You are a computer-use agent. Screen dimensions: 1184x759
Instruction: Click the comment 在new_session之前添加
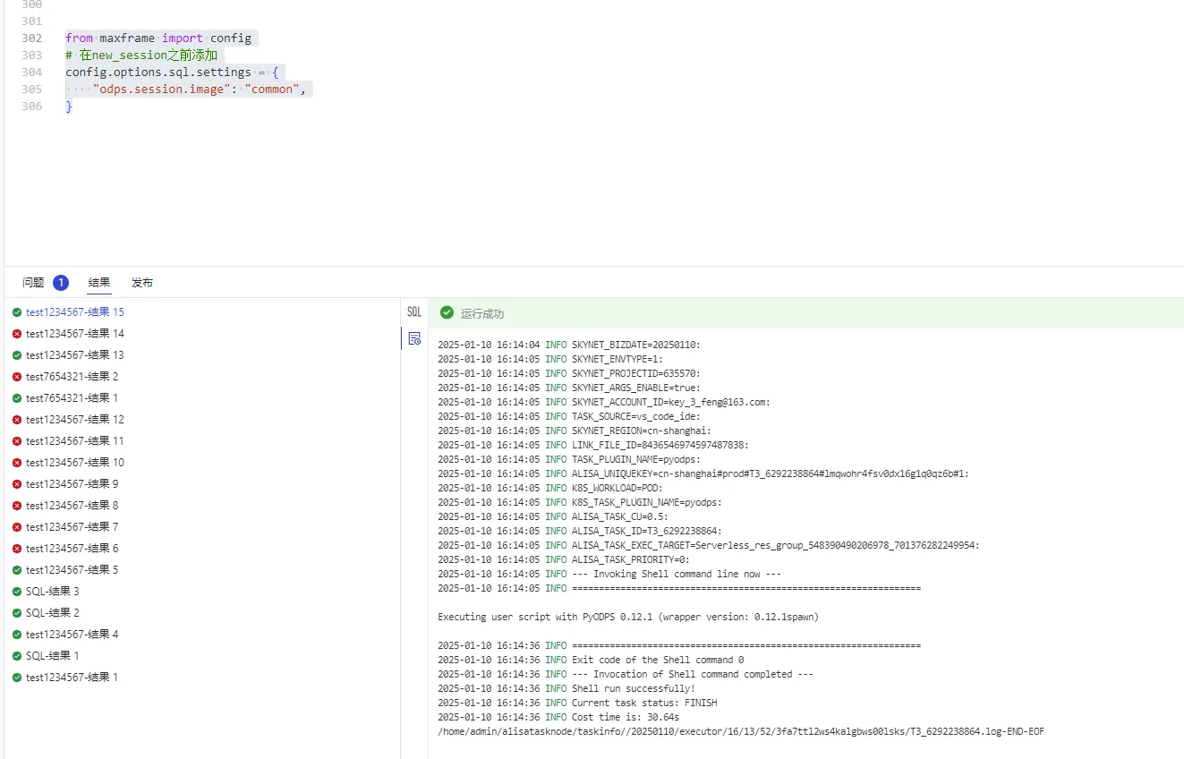[141, 55]
